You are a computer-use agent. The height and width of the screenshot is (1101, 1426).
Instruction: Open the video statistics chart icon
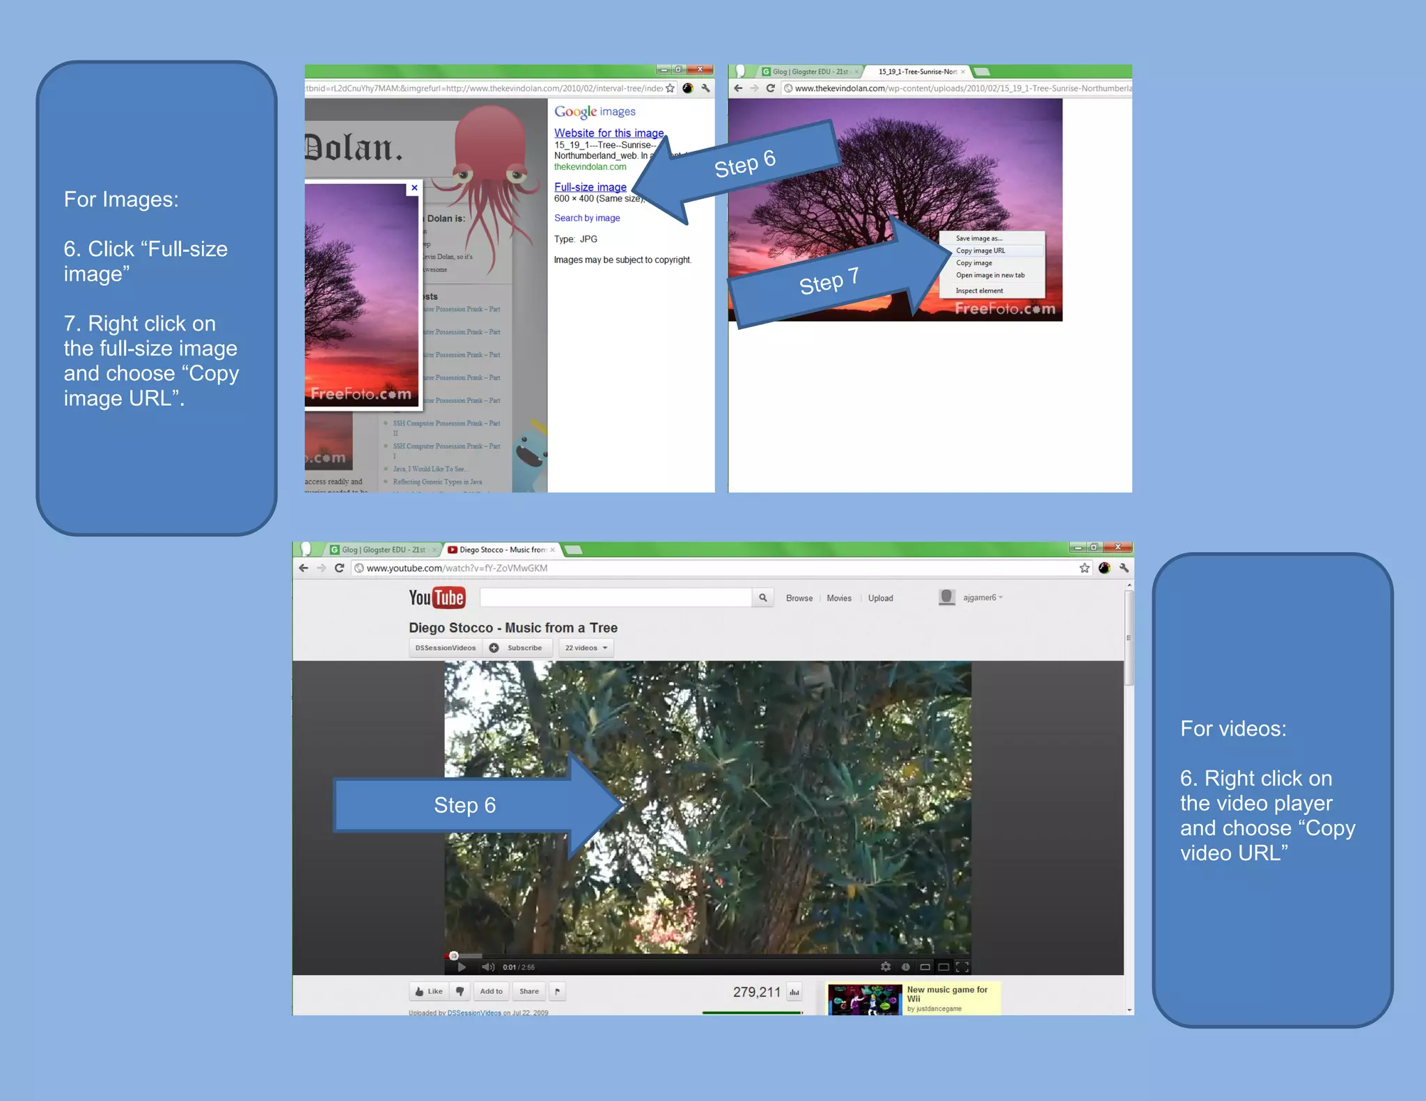coord(794,992)
